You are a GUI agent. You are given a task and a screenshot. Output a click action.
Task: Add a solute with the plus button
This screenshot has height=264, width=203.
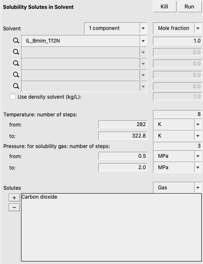coord(14,198)
